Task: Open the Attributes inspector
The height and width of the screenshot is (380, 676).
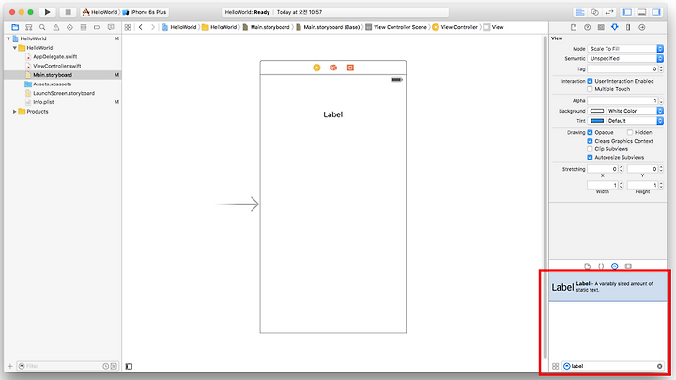Action: [x=614, y=27]
